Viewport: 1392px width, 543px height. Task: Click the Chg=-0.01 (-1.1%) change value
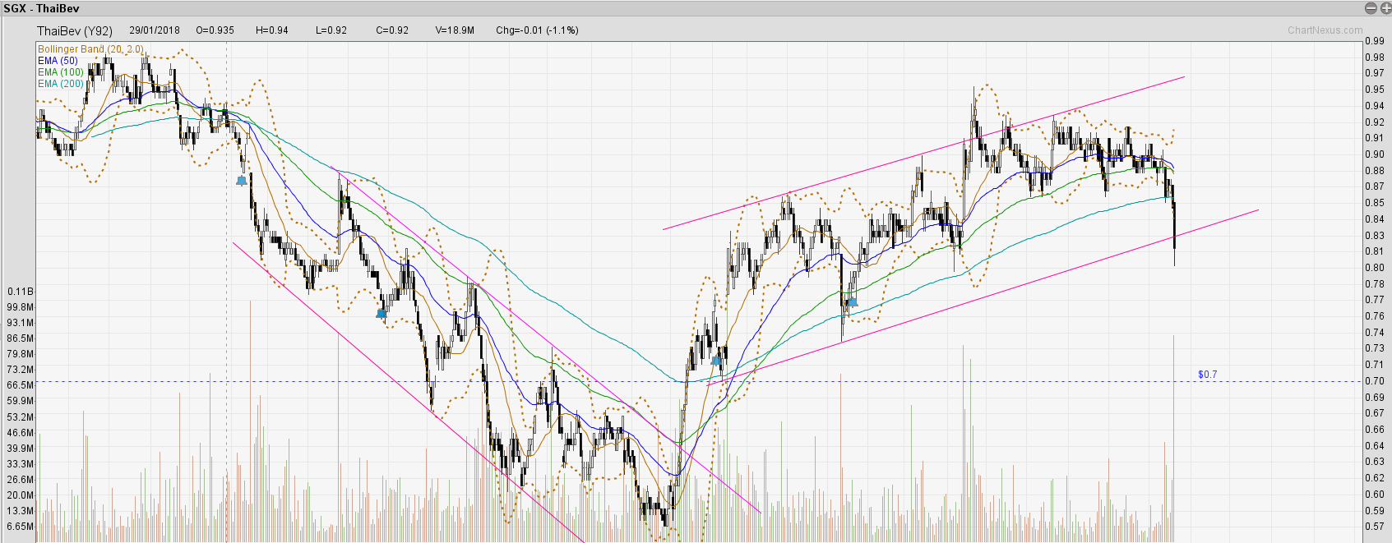[x=537, y=30]
